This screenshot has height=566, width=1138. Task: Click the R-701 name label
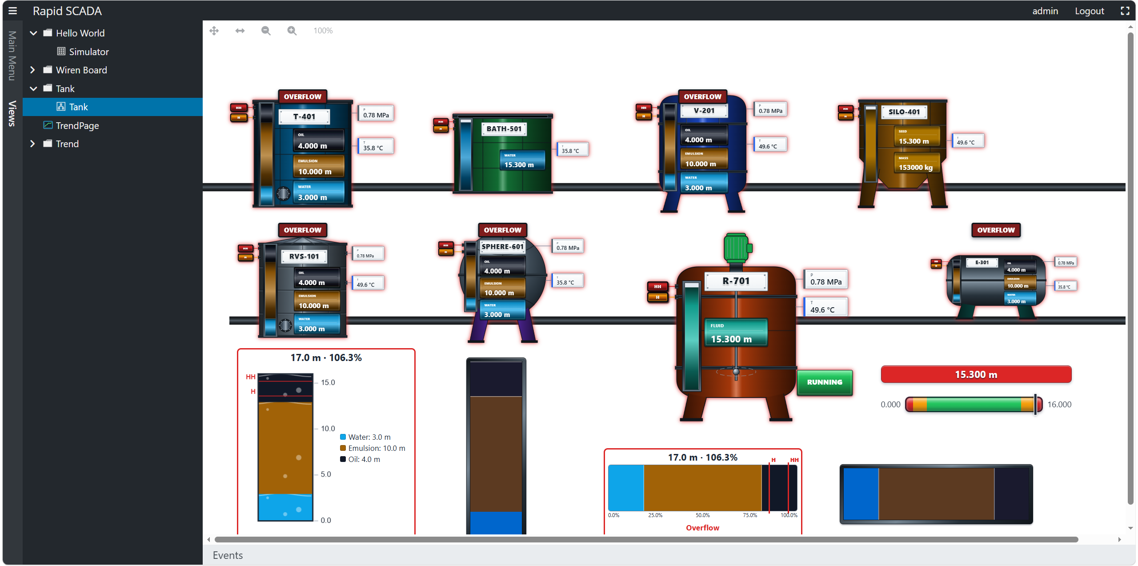pos(736,281)
